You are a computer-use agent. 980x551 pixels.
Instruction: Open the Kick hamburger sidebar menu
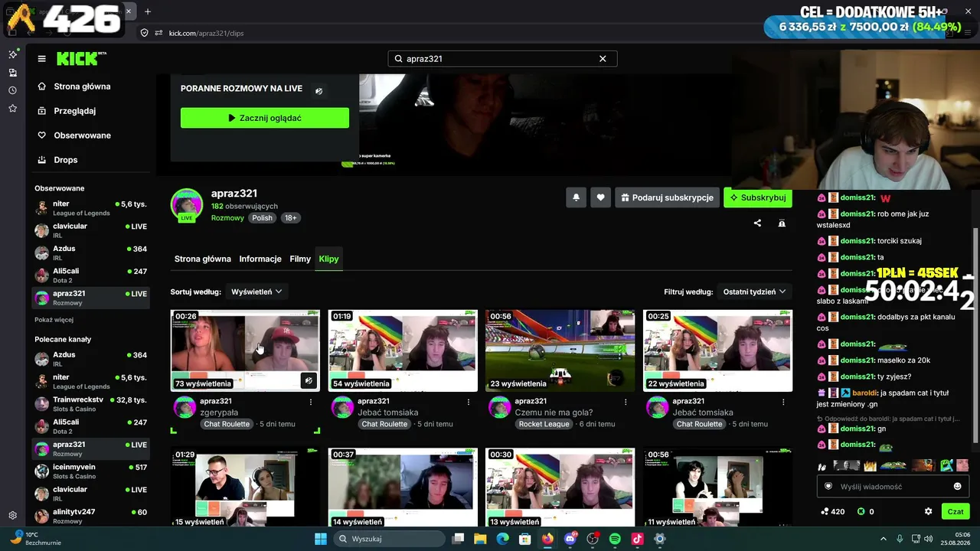click(x=42, y=59)
